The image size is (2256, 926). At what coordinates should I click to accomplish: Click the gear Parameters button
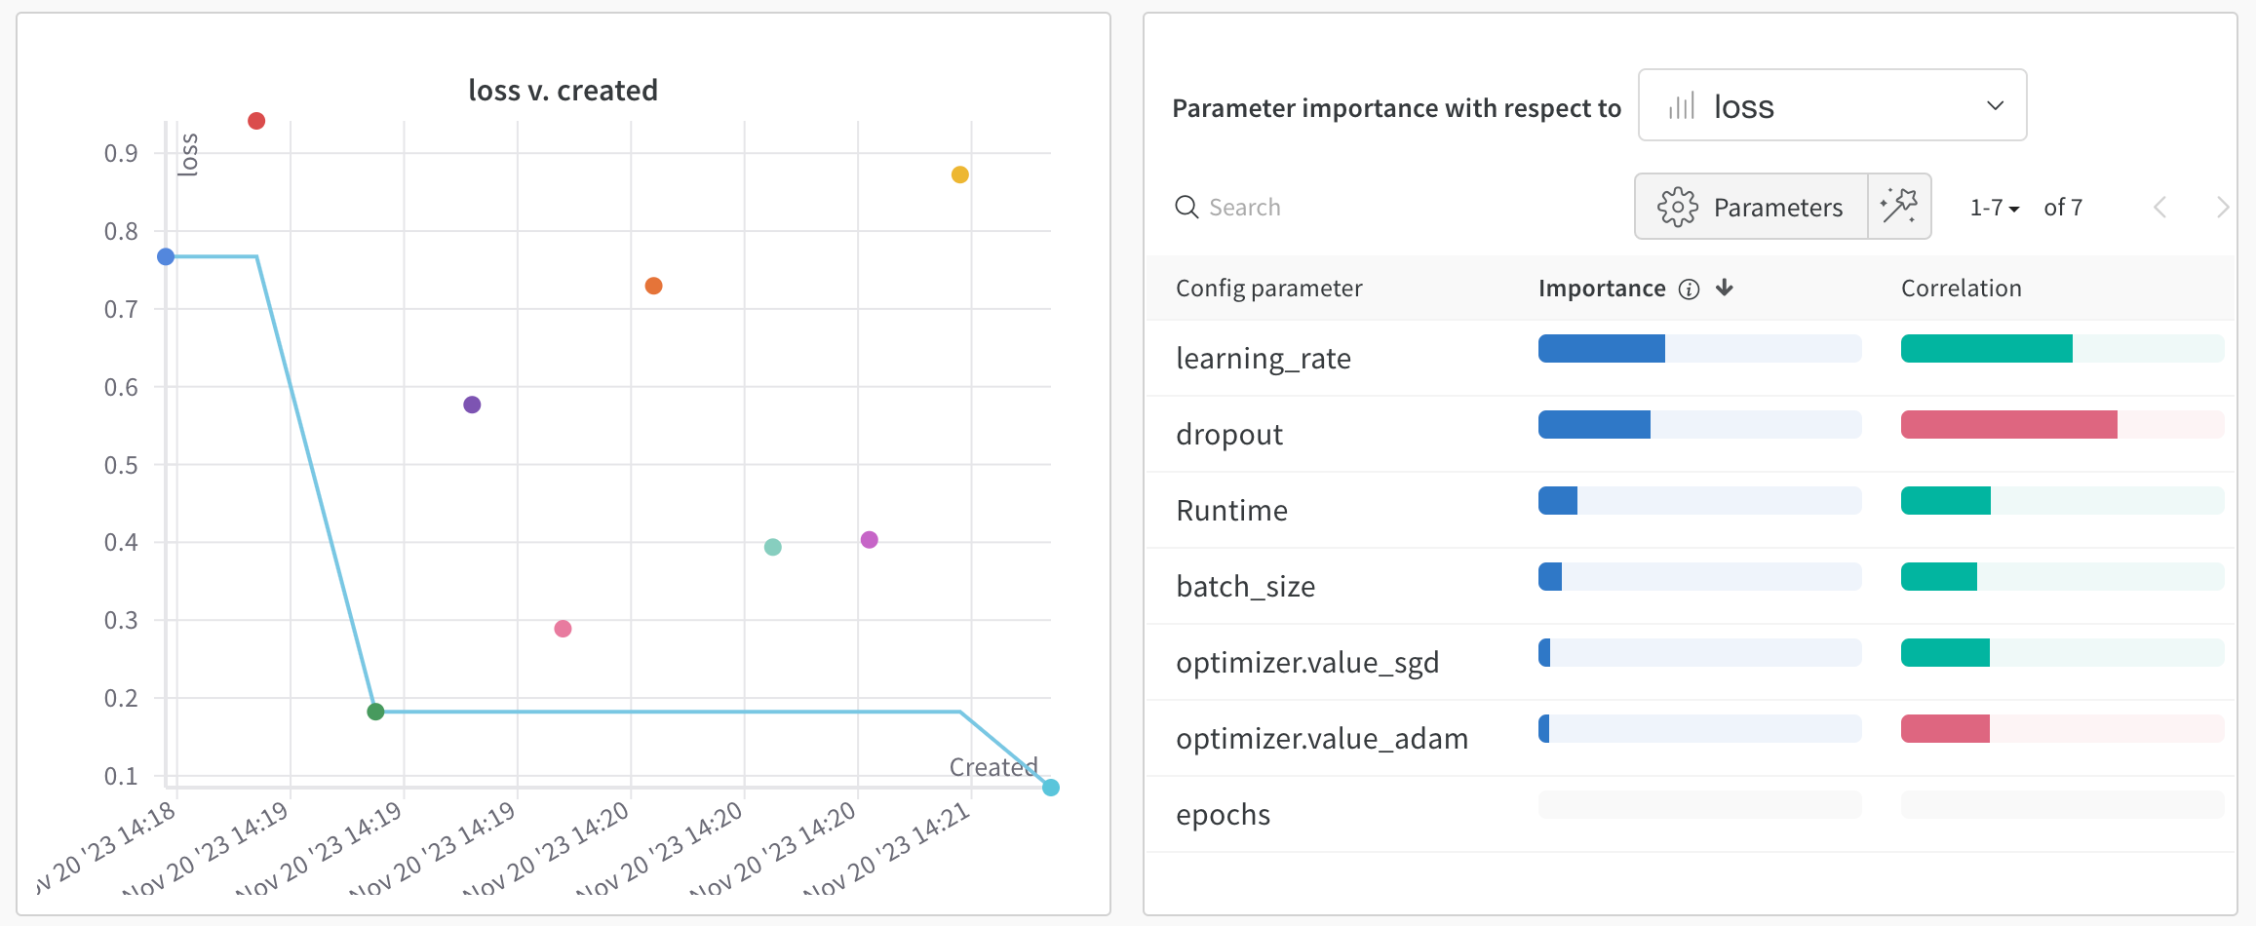(1751, 207)
